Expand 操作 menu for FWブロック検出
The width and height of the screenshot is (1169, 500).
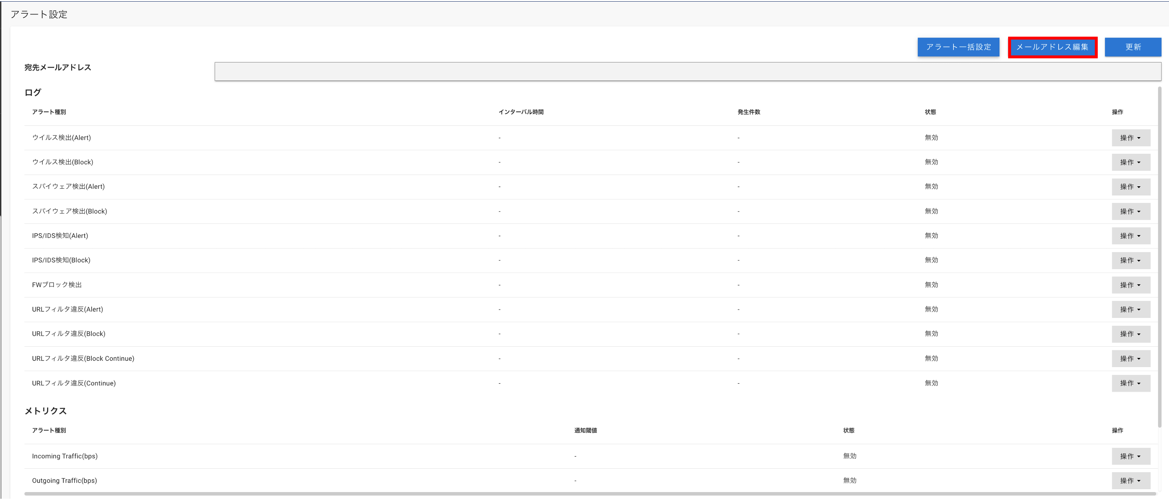1130,285
